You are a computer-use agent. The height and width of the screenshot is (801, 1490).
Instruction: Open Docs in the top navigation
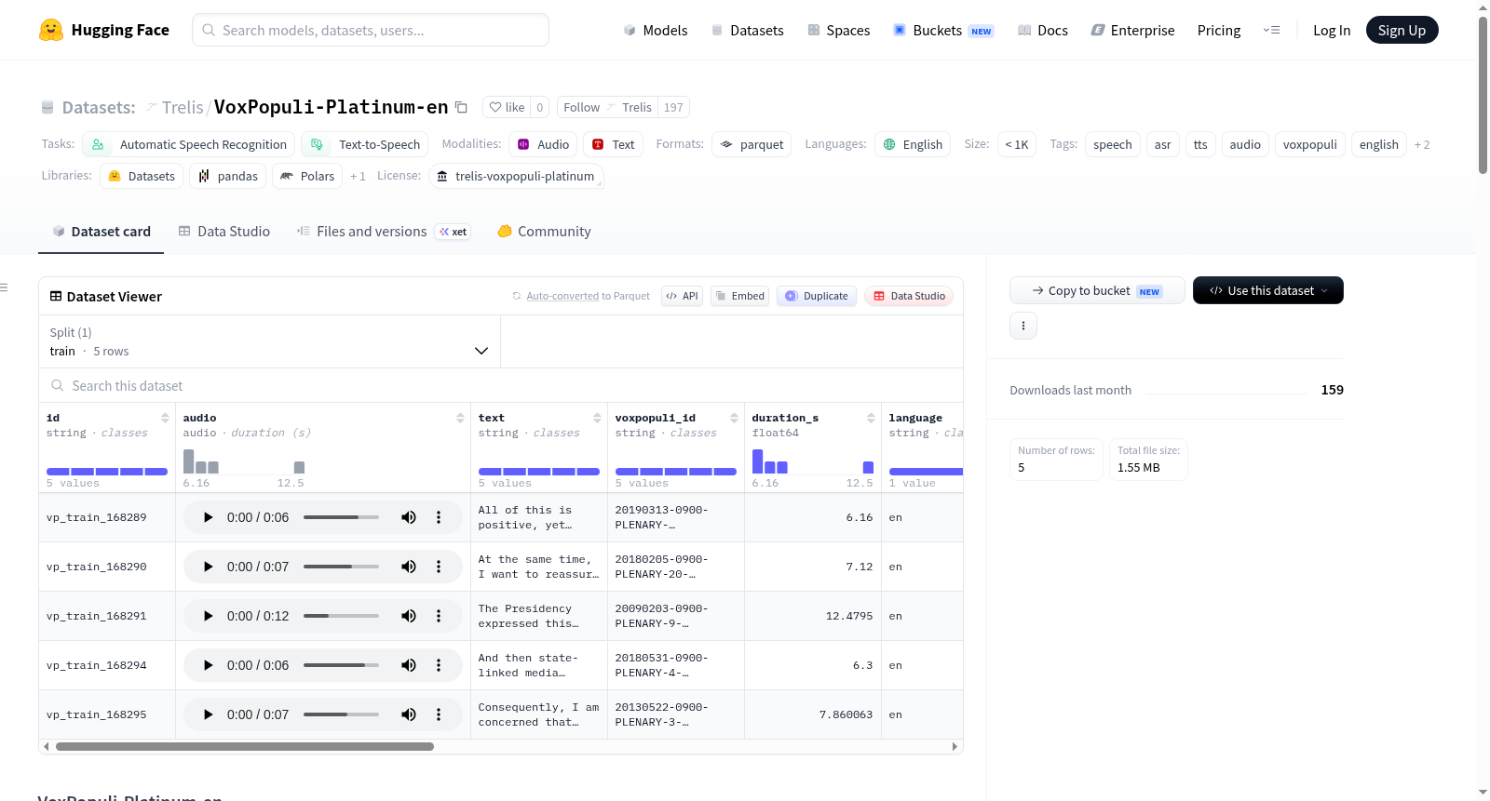(1043, 31)
